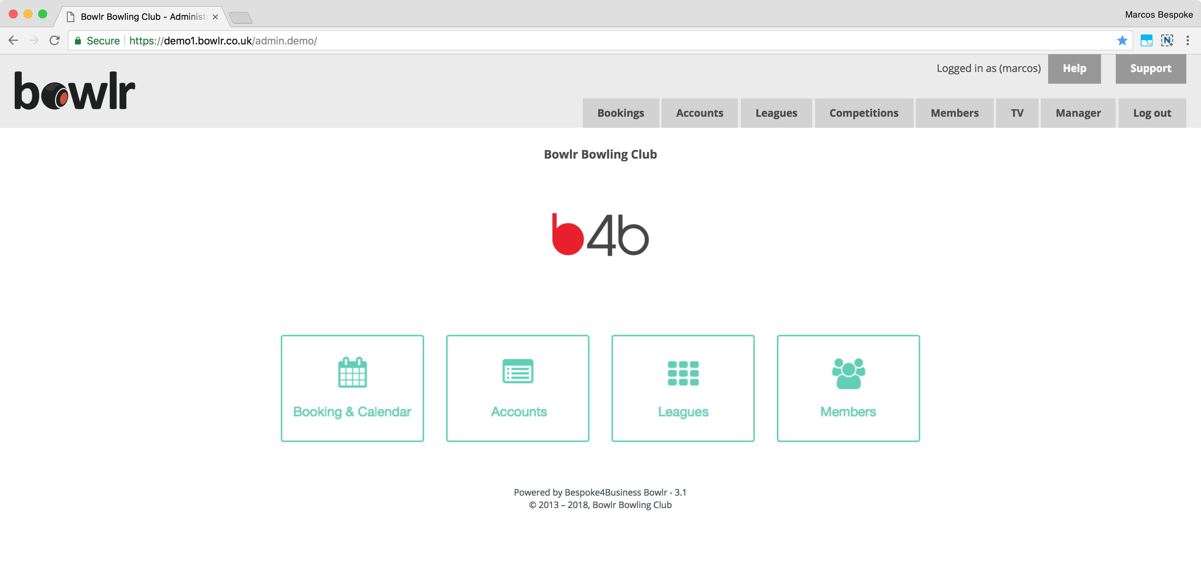Click the b4b logo image
The width and height of the screenshot is (1201, 576).
tap(600, 234)
